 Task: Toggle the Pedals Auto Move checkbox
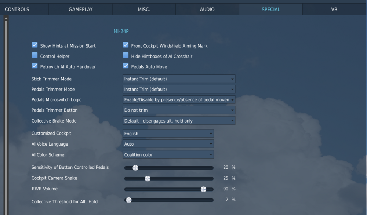126,66
